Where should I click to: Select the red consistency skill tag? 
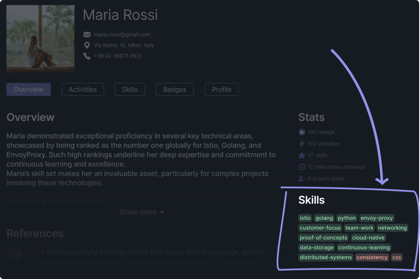coord(372,257)
